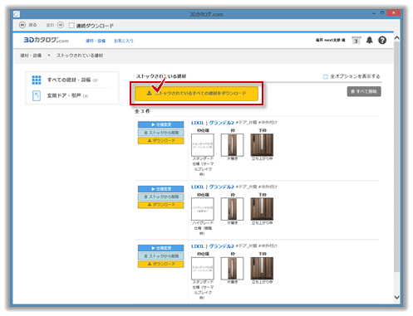
Task: Open the stock counter icon showing 3
Action: point(356,40)
